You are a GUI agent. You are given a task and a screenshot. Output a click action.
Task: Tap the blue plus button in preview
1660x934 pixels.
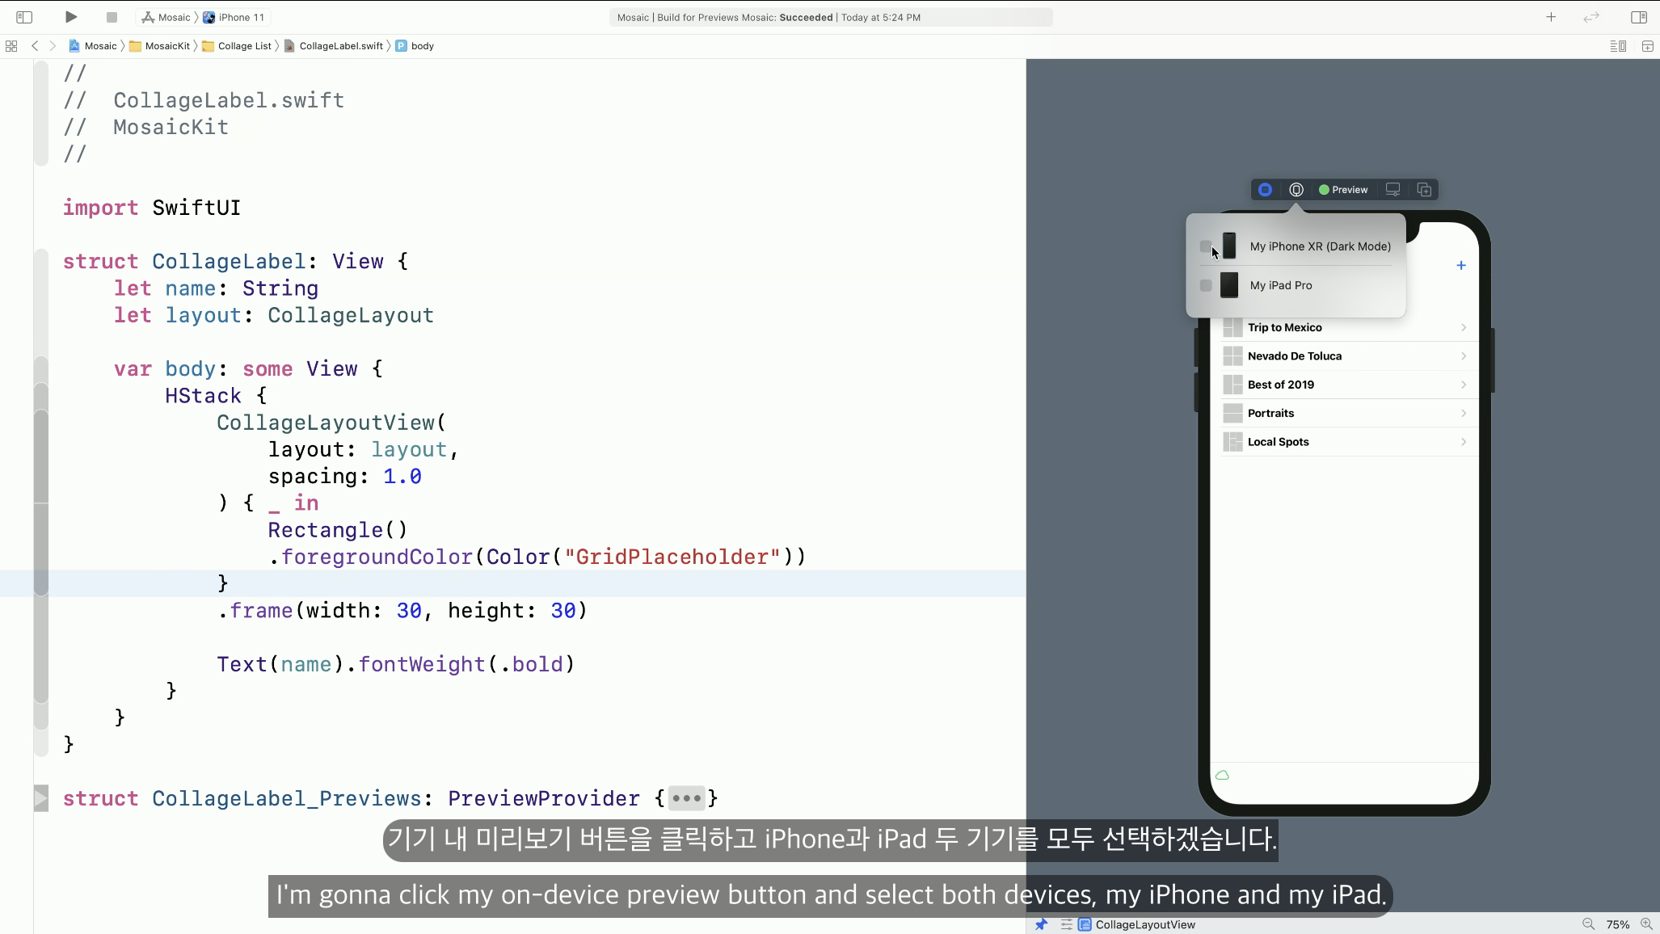click(1461, 265)
